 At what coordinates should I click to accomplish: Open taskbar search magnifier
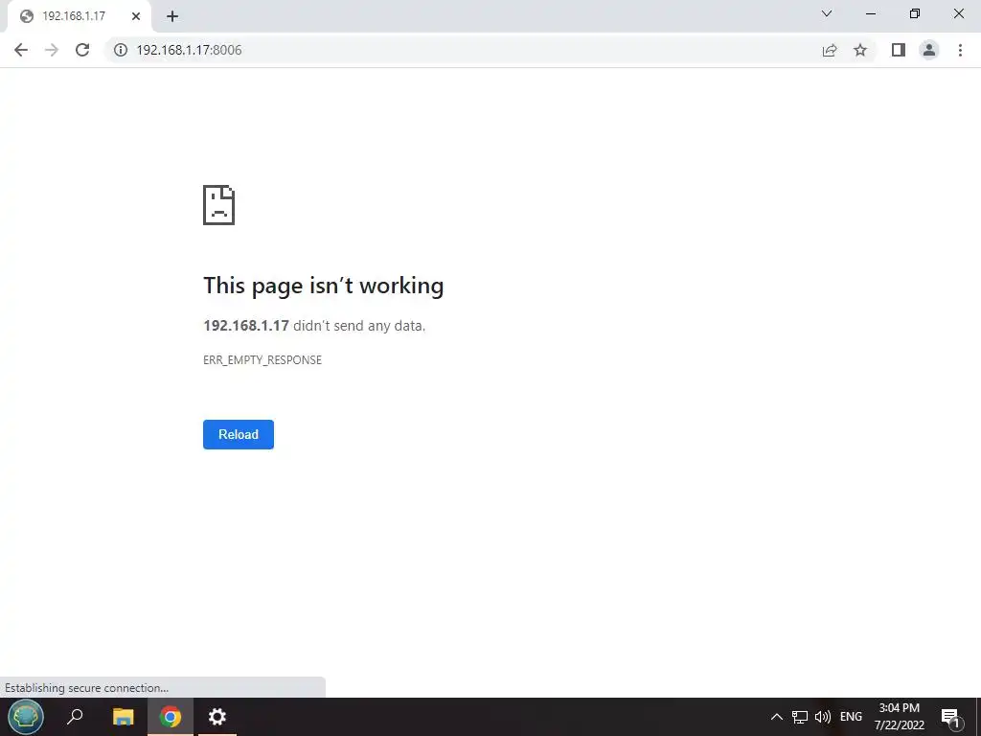75,717
